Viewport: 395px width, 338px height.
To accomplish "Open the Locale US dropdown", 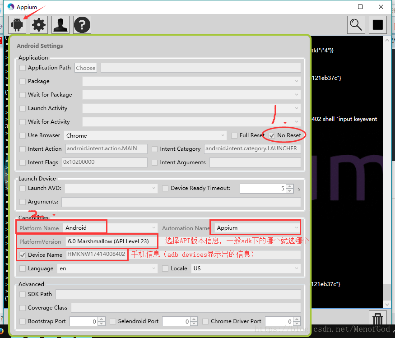I will point(246,269).
